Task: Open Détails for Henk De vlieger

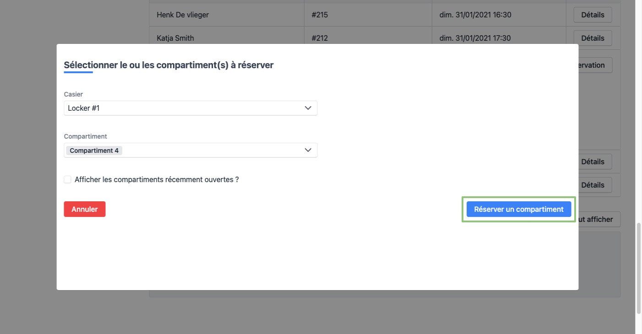Action: click(593, 15)
